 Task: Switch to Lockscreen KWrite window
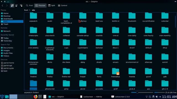coord(91,97)
